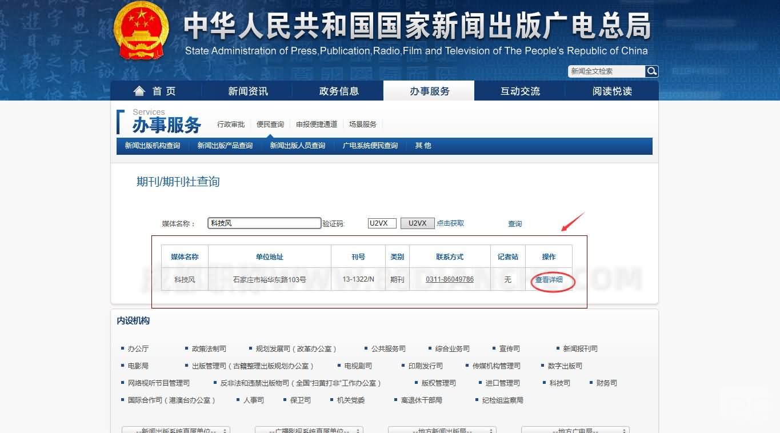
Task: Open the 互动交流 nav tab
Action: [x=520, y=91]
